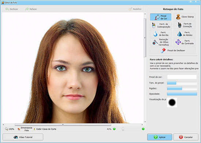Click the Rigidez slider bar
This screenshot has width=201, height=143.
(x=182, y=88)
